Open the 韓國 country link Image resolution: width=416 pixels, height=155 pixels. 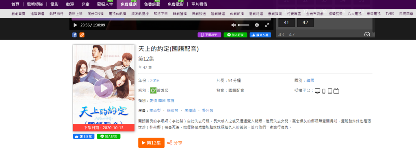tap(310, 81)
